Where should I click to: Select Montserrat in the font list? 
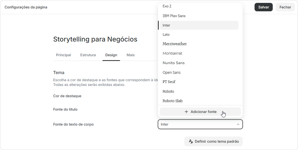(x=199, y=53)
